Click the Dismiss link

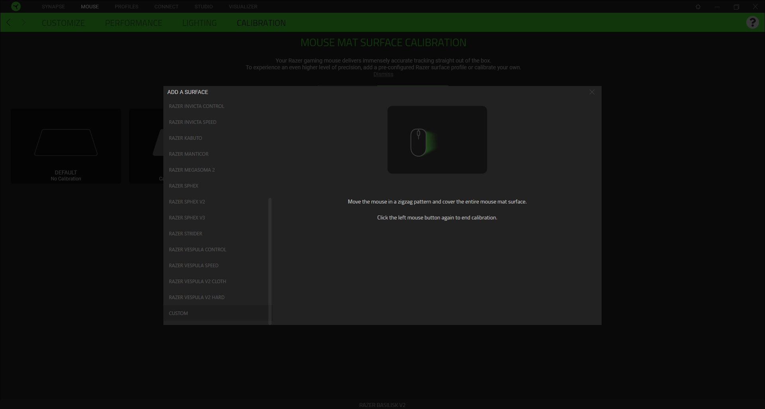click(383, 74)
